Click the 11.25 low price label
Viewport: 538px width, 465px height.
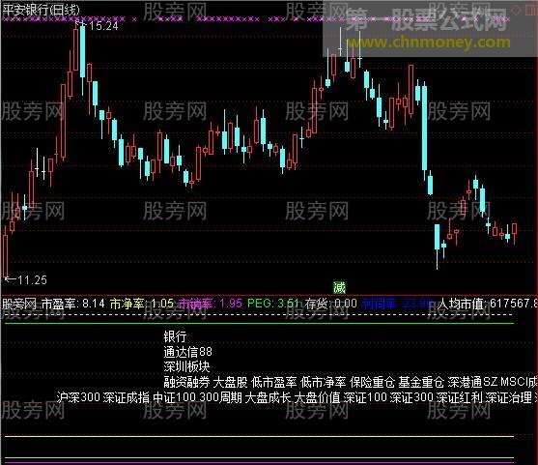click(x=32, y=280)
